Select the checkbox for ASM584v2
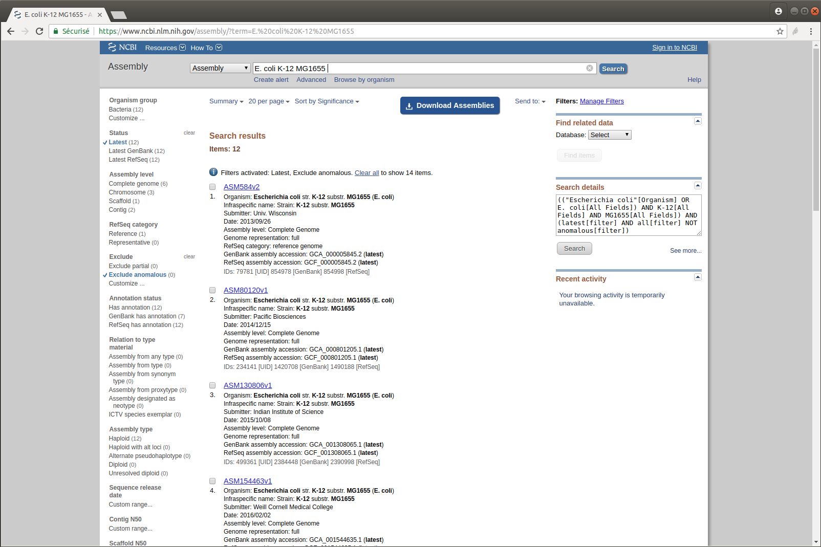The width and height of the screenshot is (821, 547). [212, 187]
